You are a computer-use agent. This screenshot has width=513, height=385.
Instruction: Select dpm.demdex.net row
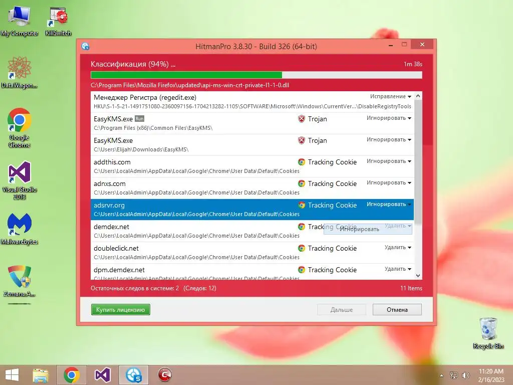(252, 272)
